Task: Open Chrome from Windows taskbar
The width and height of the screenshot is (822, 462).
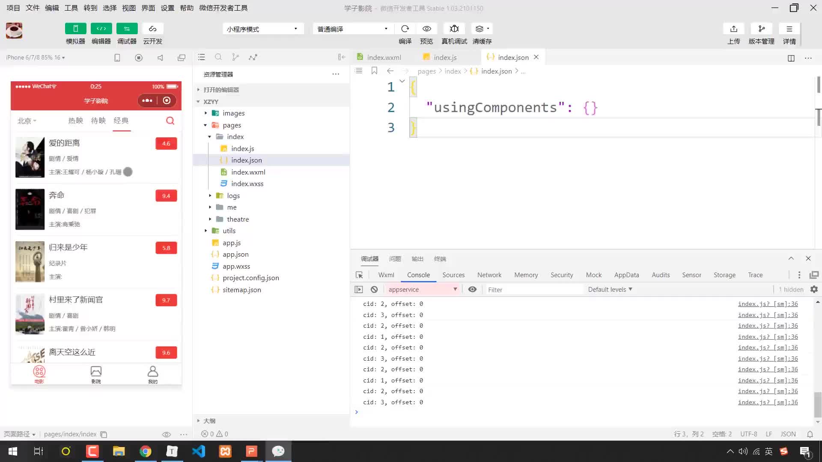Action: (x=146, y=451)
